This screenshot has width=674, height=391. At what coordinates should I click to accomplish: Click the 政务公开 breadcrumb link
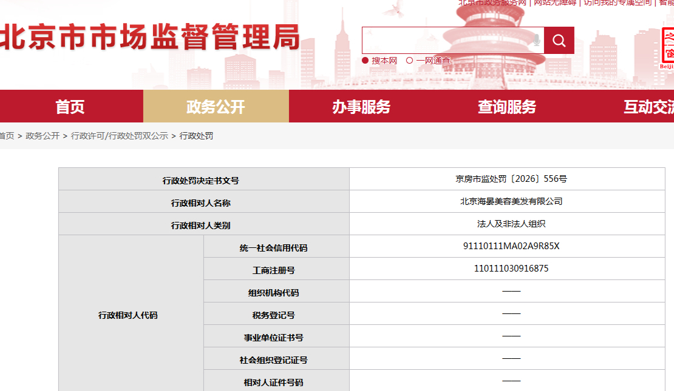coord(43,136)
